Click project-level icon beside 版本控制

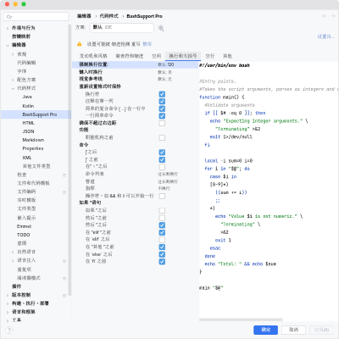click(x=64, y=296)
